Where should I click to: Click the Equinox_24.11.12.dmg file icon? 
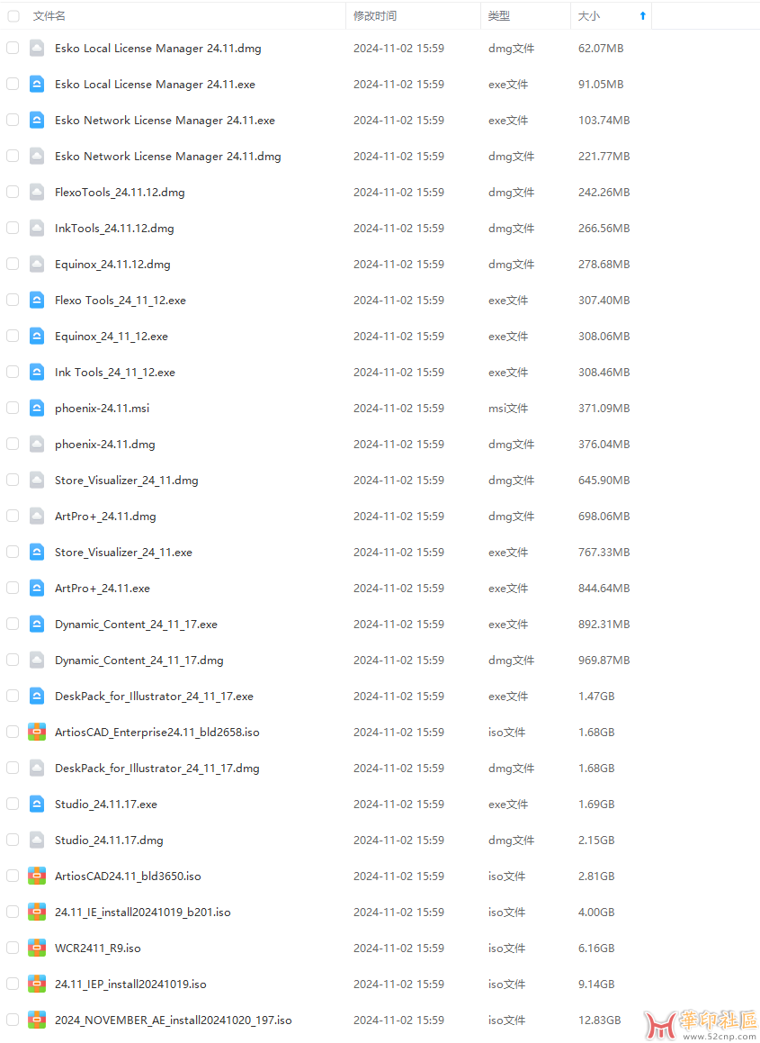coord(37,264)
